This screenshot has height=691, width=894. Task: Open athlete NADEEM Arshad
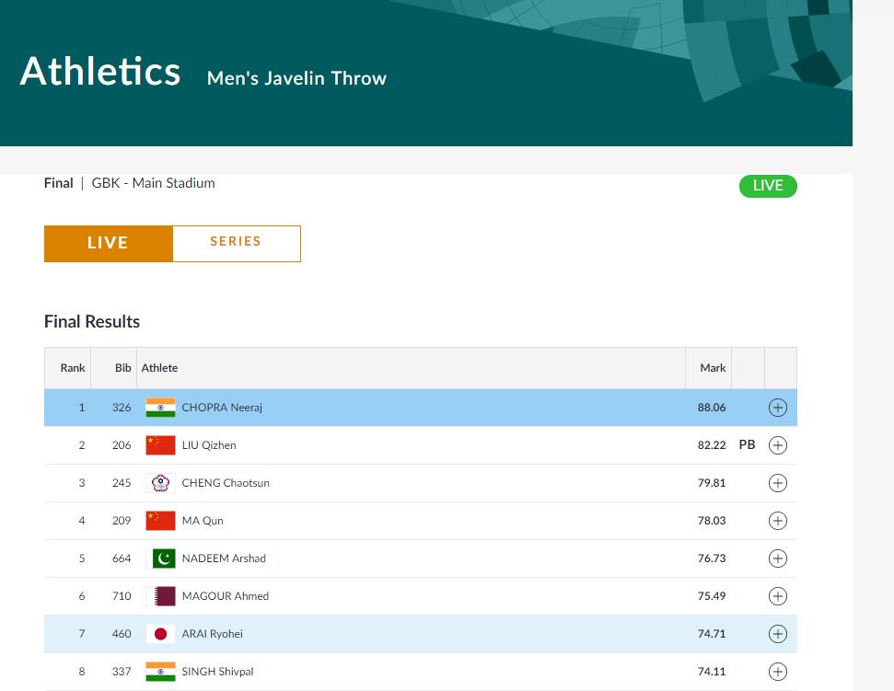[224, 559]
